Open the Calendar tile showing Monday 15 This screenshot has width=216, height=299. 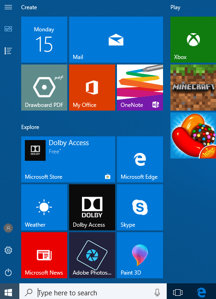(44, 40)
